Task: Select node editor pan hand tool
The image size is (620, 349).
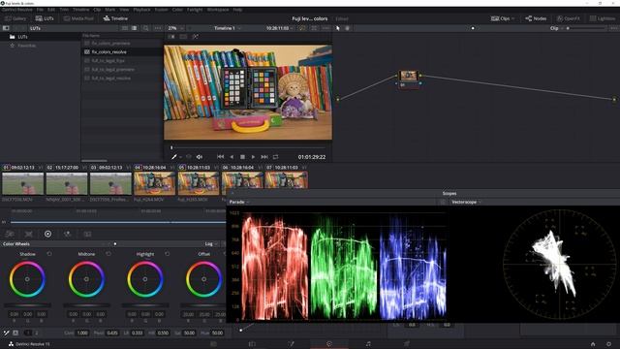Action: pyautogui.click(x=347, y=28)
